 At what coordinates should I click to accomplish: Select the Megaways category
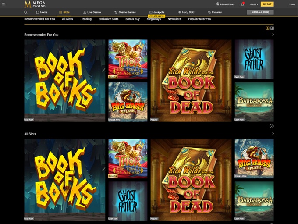click(153, 19)
